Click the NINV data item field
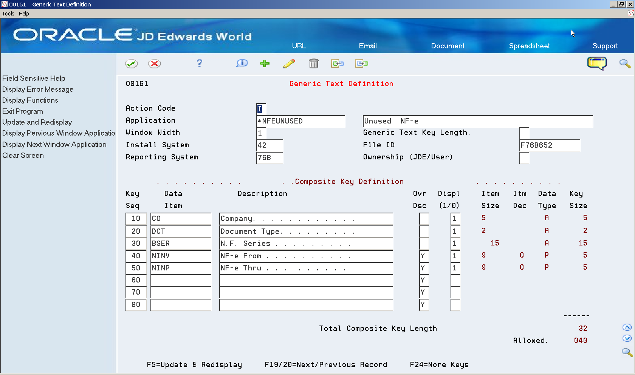Image resolution: width=635 pixels, height=375 pixels. (x=181, y=256)
